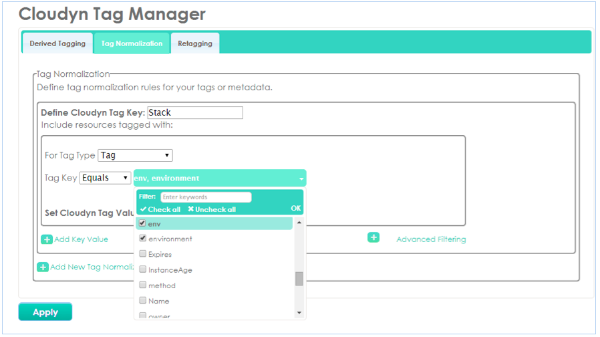Image resolution: width=600 pixels, height=337 pixels.
Task: Click Uncheck all in the dropdown
Action: pos(212,209)
